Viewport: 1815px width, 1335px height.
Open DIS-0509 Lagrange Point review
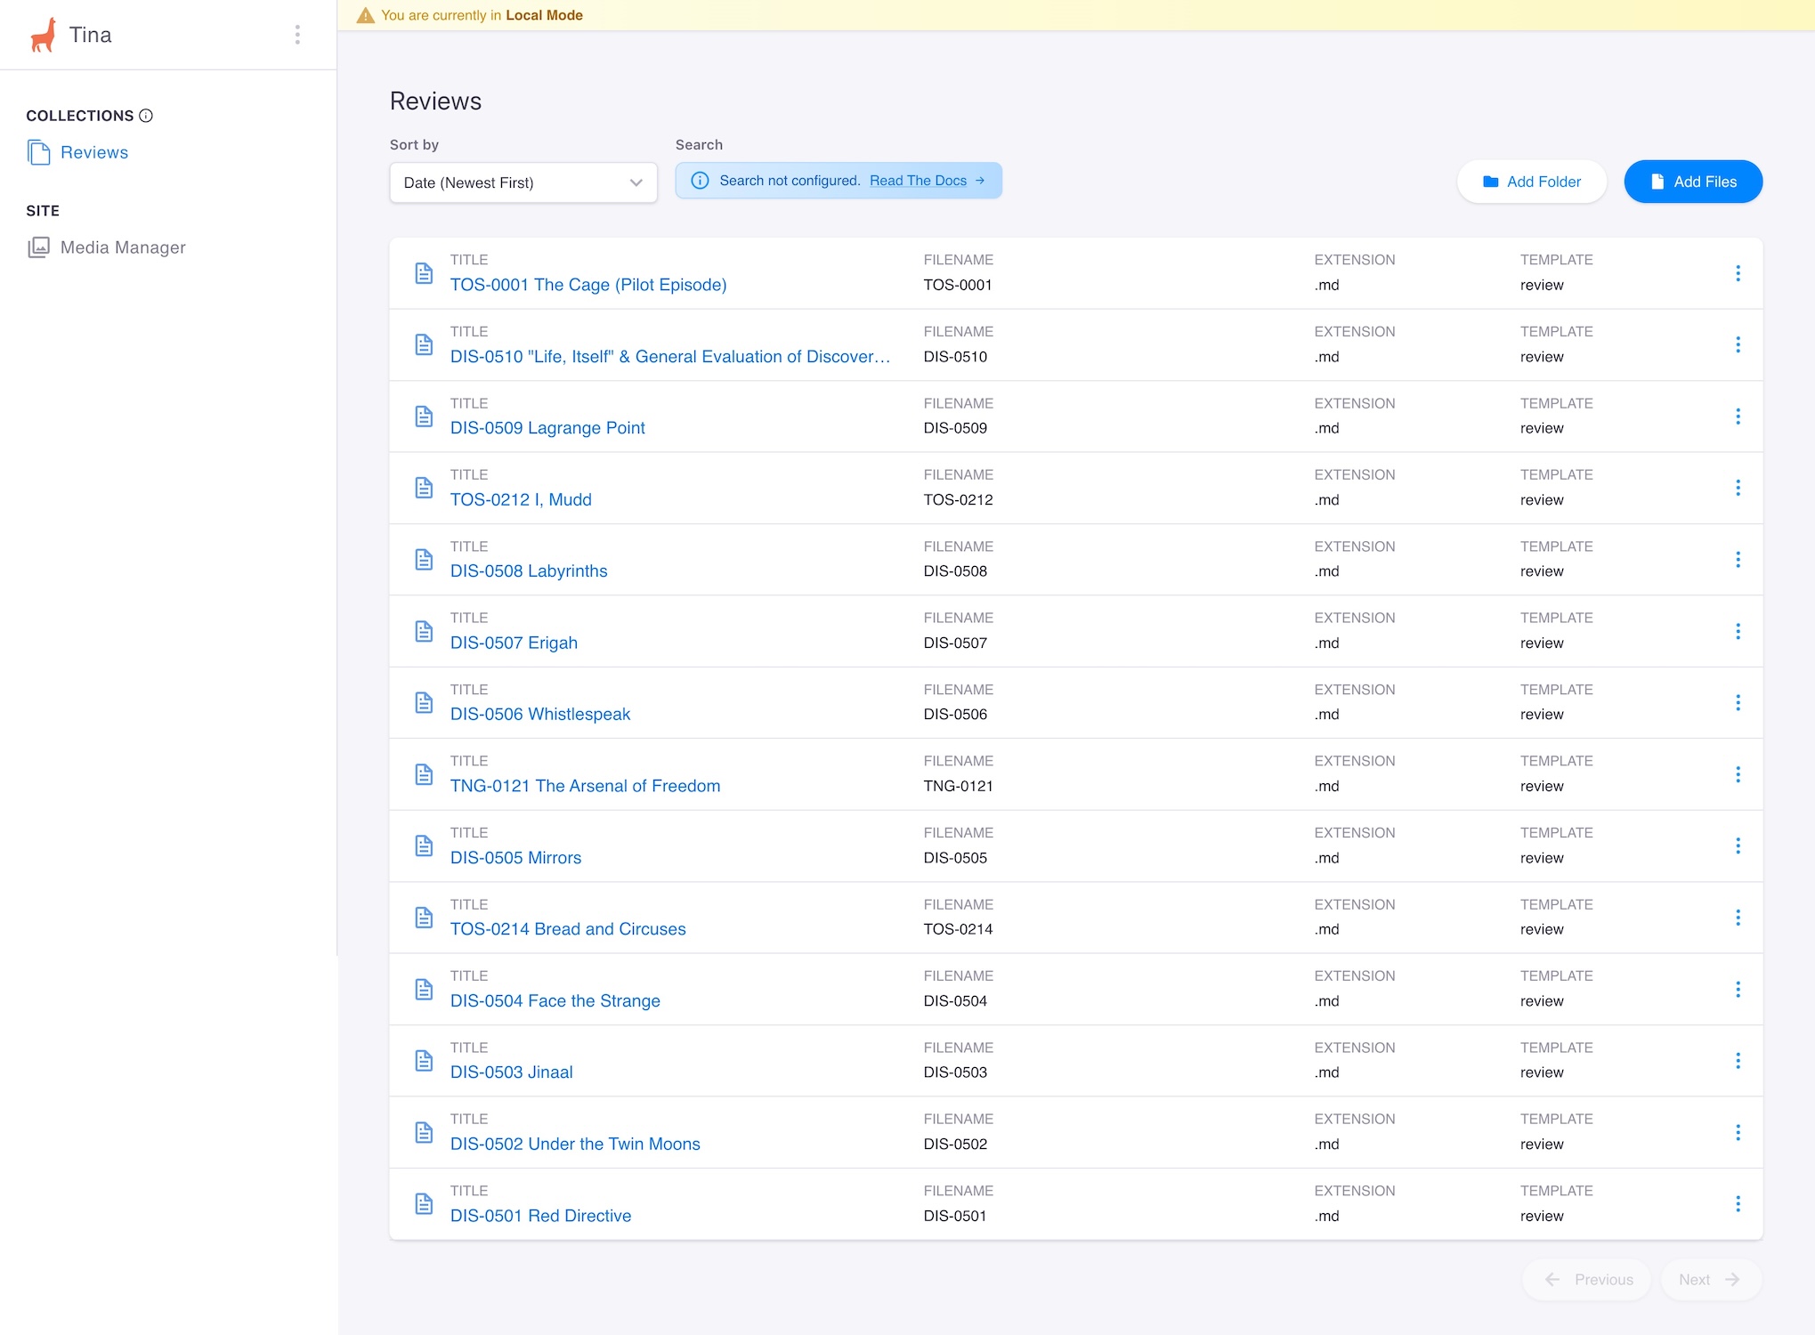tap(547, 428)
